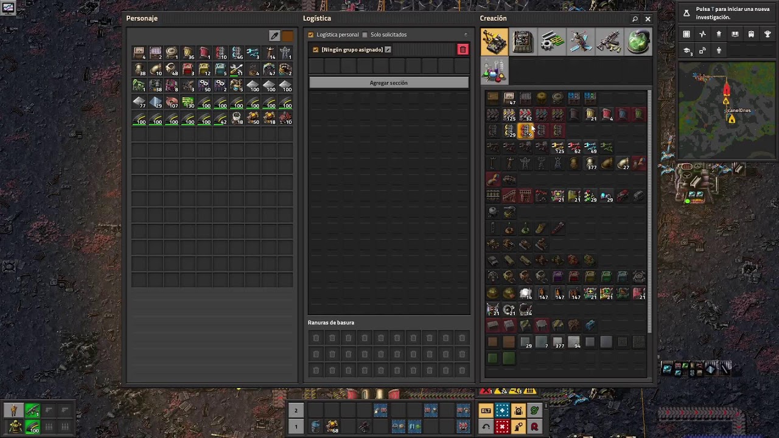Click first trash slot under Ranuras de basura
Viewport: 779px width, 438px height.
point(316,338)
